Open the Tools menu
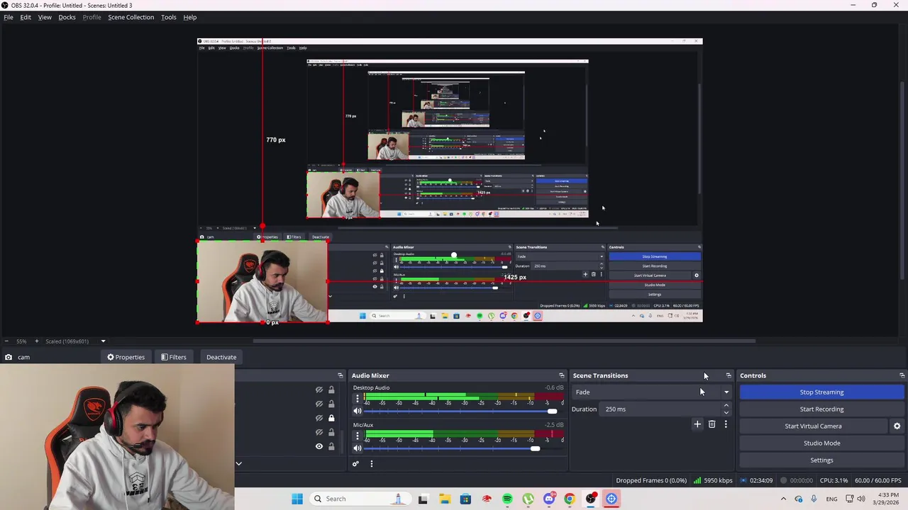The width and height of the screenshot is (908, 510). 168,17
